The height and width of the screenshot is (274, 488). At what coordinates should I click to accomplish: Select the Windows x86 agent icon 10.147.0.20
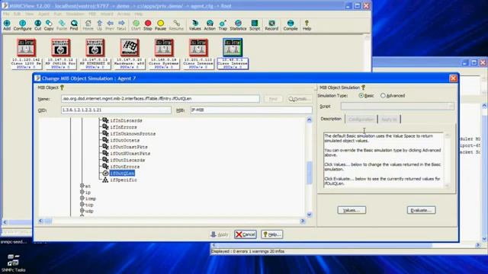130,47
